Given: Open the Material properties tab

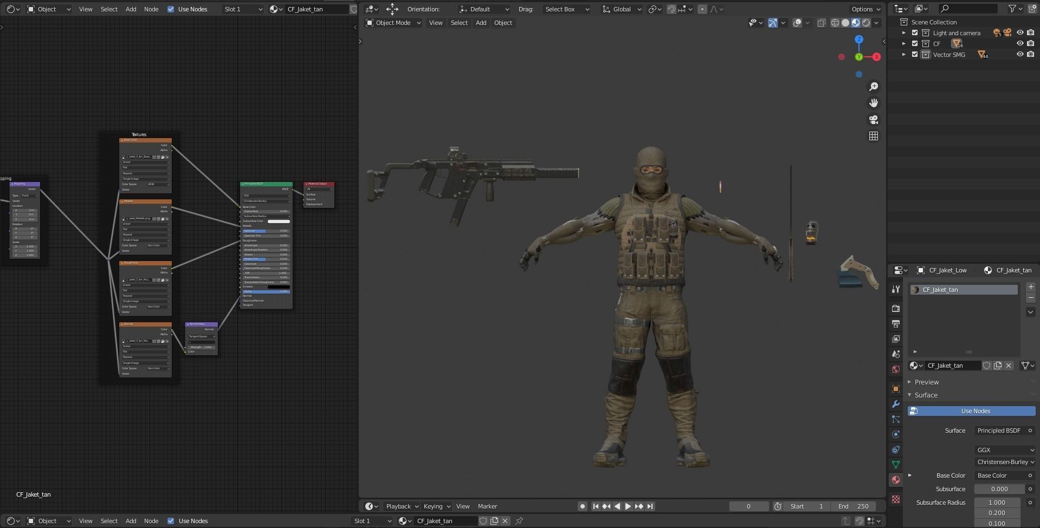Looking at the screenshot, I should [x=896, y=480].
